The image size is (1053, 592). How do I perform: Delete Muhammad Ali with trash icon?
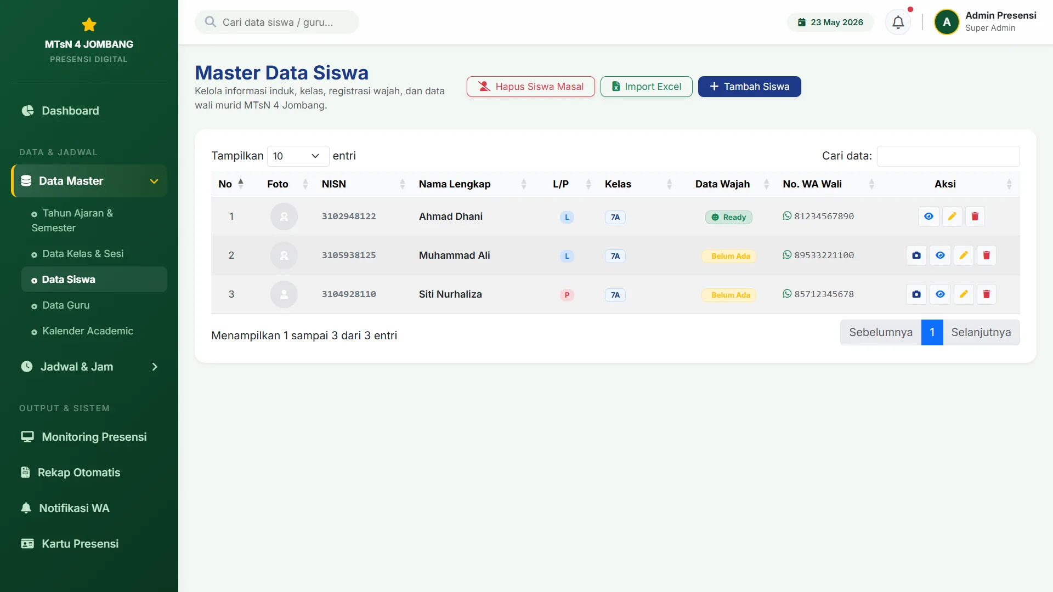987,255
